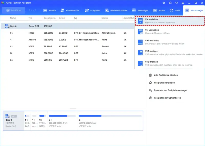The image size is (205, 146).
Task: Click the Status column header
Action: (105, 18)
